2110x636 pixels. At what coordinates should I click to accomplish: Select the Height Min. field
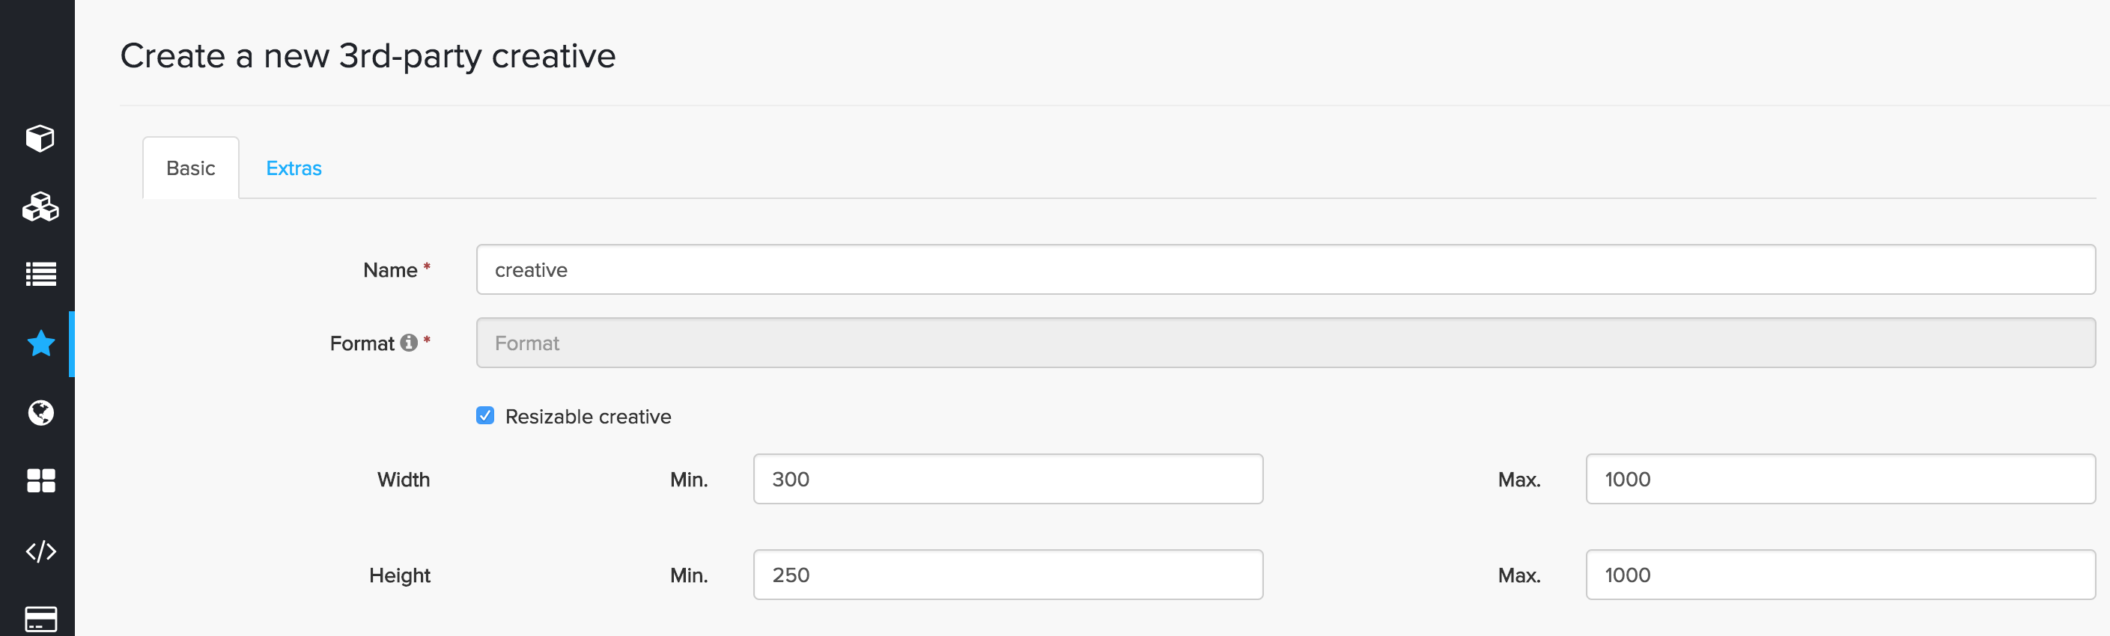[x=1008, y=575]
